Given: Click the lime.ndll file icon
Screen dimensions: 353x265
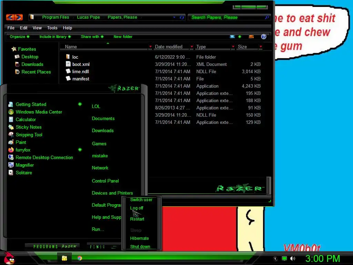Looking at the screenshot, I should (68, 71).
